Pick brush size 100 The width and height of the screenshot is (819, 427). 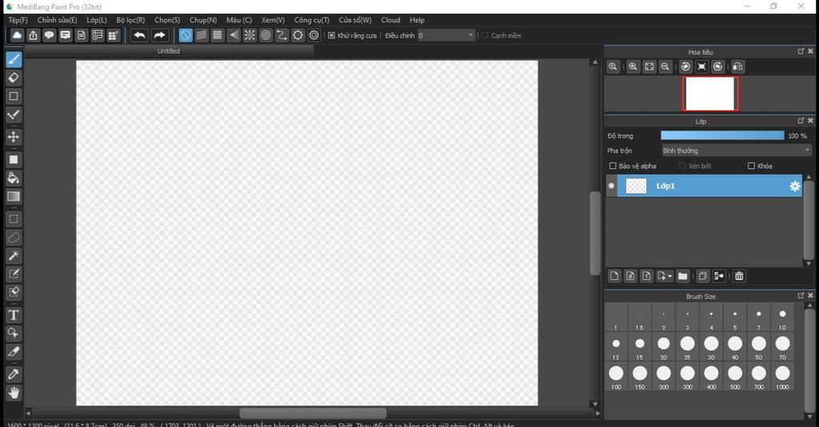click(616, 377)
